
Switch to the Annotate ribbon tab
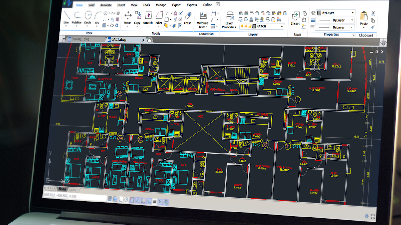[106, 5]
